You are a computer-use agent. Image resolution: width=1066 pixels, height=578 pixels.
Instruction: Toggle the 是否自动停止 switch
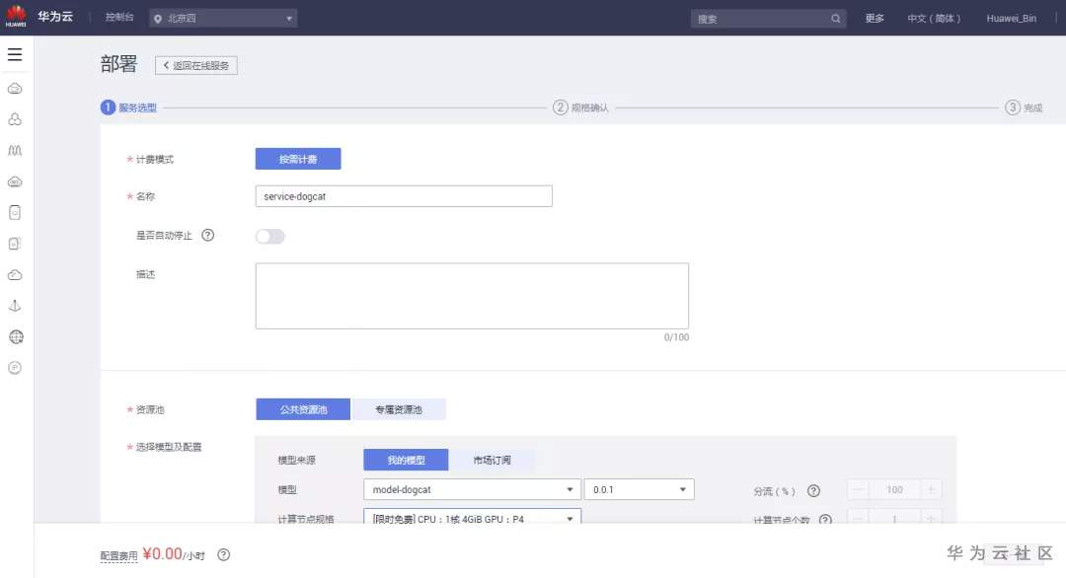269,236
